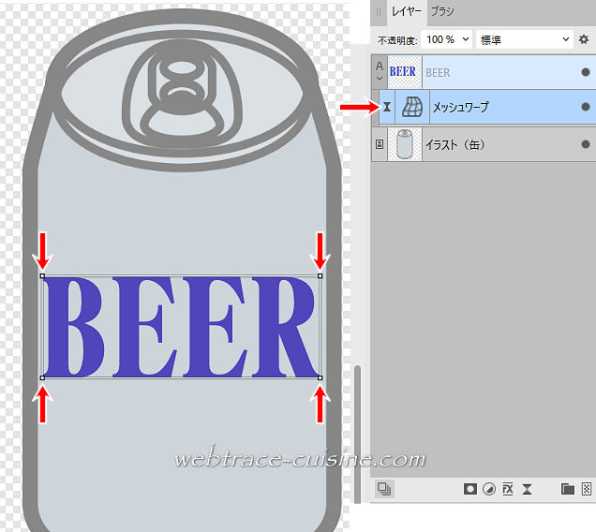The image size is (596, 532).
Task: Collapse the BEER layer with its chevron
Action: 379,79
